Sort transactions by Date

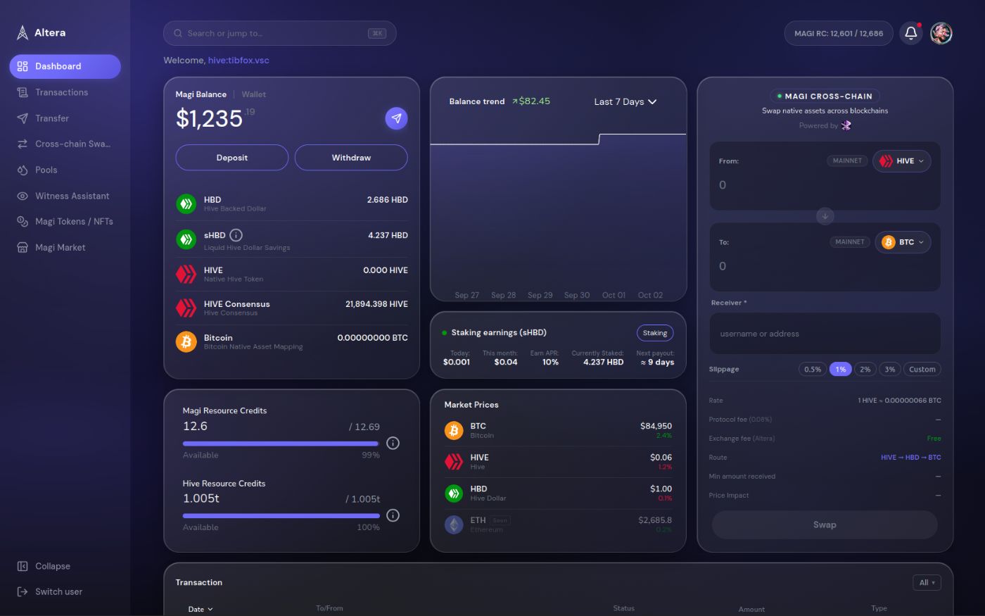(201, 609)
